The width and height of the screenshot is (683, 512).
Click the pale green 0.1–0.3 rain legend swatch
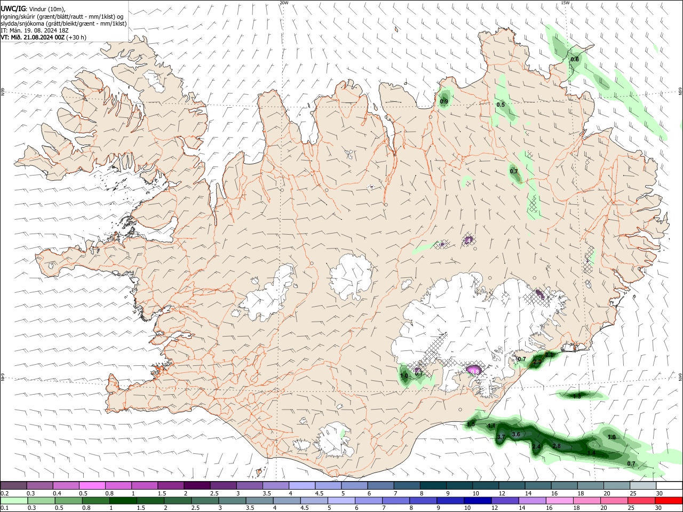click(14, 501)
